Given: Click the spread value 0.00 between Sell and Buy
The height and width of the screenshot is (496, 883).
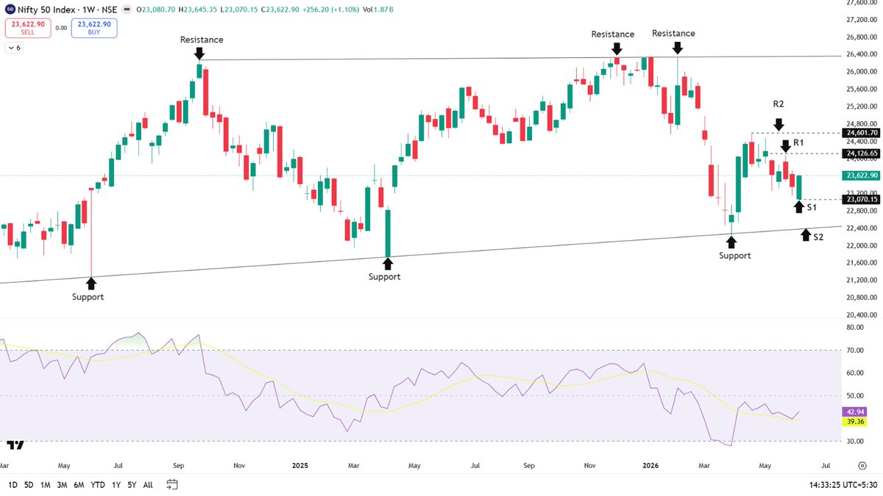Looking at the screenshot, I should point(60,28).
